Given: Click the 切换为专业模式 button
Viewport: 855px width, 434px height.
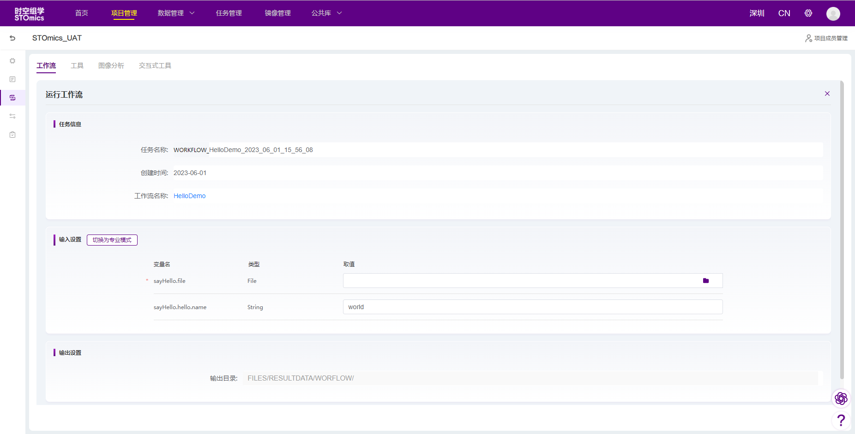Looking at the screenshot, I should [112, 240].
